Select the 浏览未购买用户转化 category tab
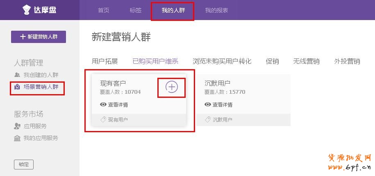This screenshot has height=176, width=375. click(222, 61)
